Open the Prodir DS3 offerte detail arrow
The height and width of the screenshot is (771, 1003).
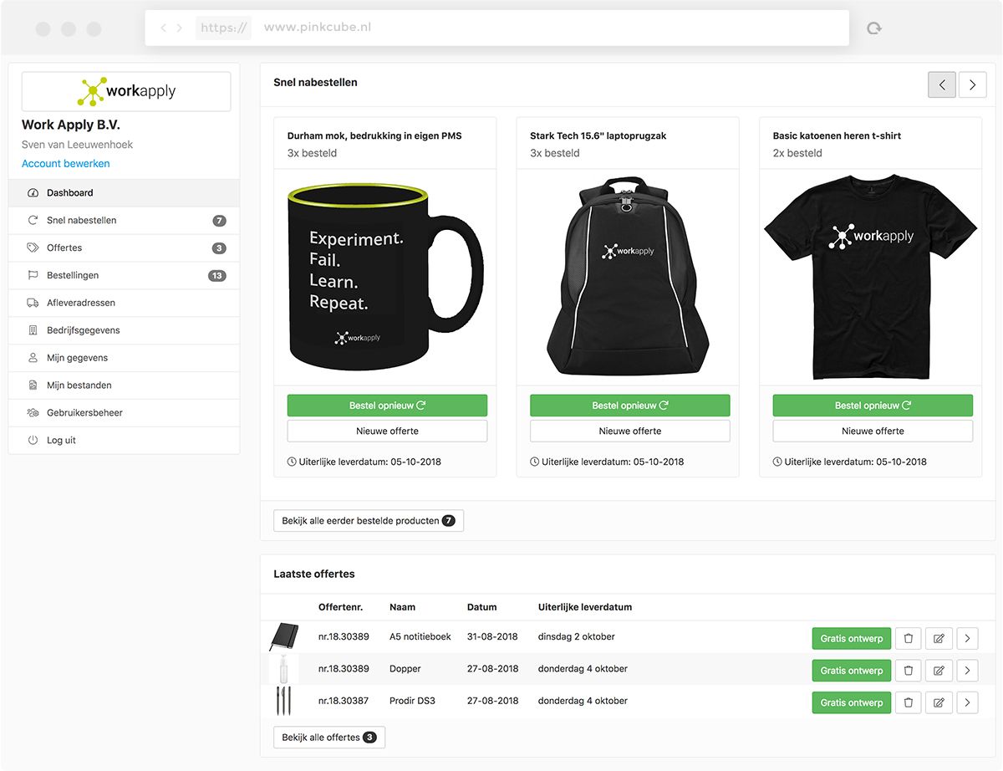tap(967, 702)
